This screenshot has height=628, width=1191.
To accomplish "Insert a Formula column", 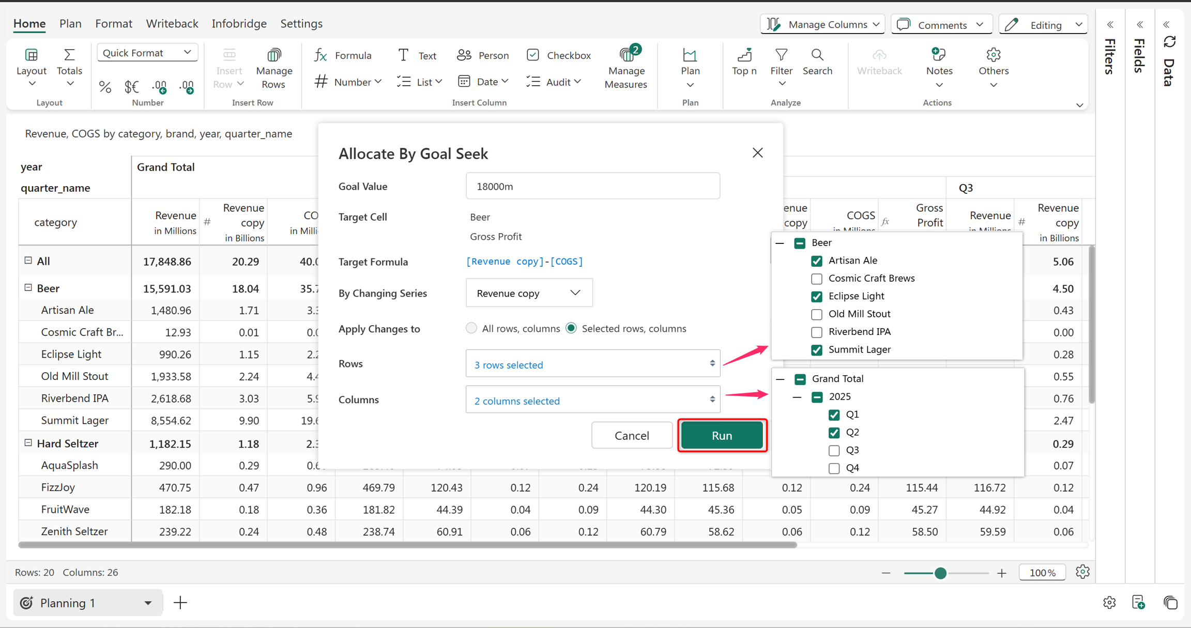I will pyautogui.click(x=343, y=55).
